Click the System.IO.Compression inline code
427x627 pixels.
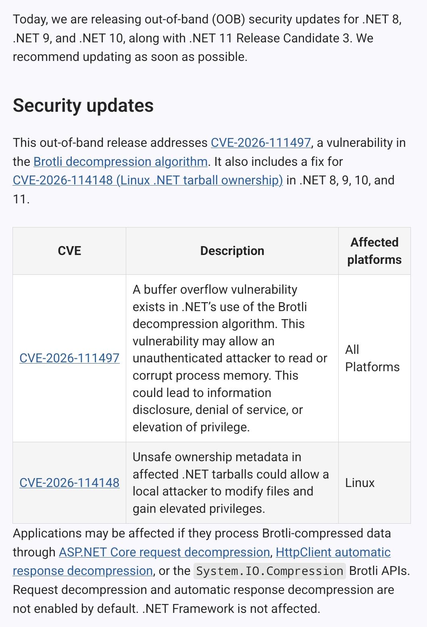click(269, 571)
